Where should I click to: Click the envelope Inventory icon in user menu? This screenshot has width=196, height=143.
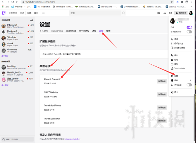click(172, 64)
